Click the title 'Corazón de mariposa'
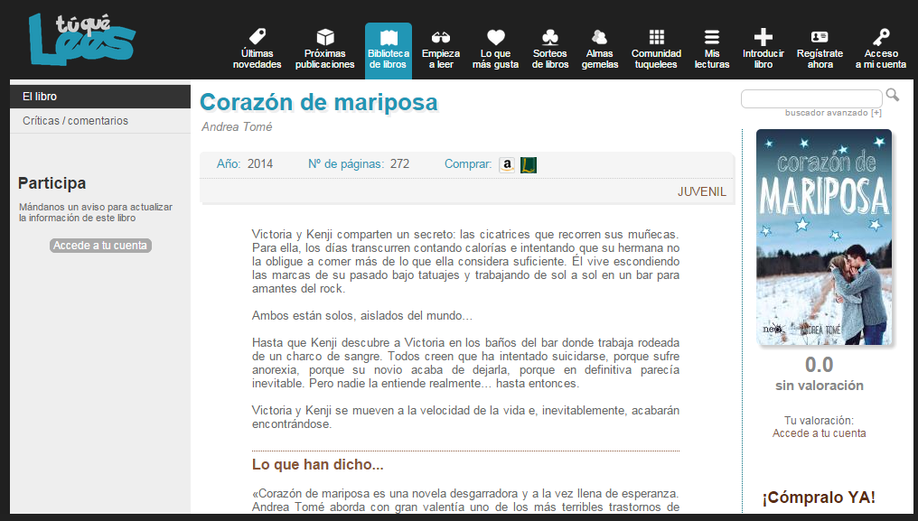 click(x=318, y=102)
